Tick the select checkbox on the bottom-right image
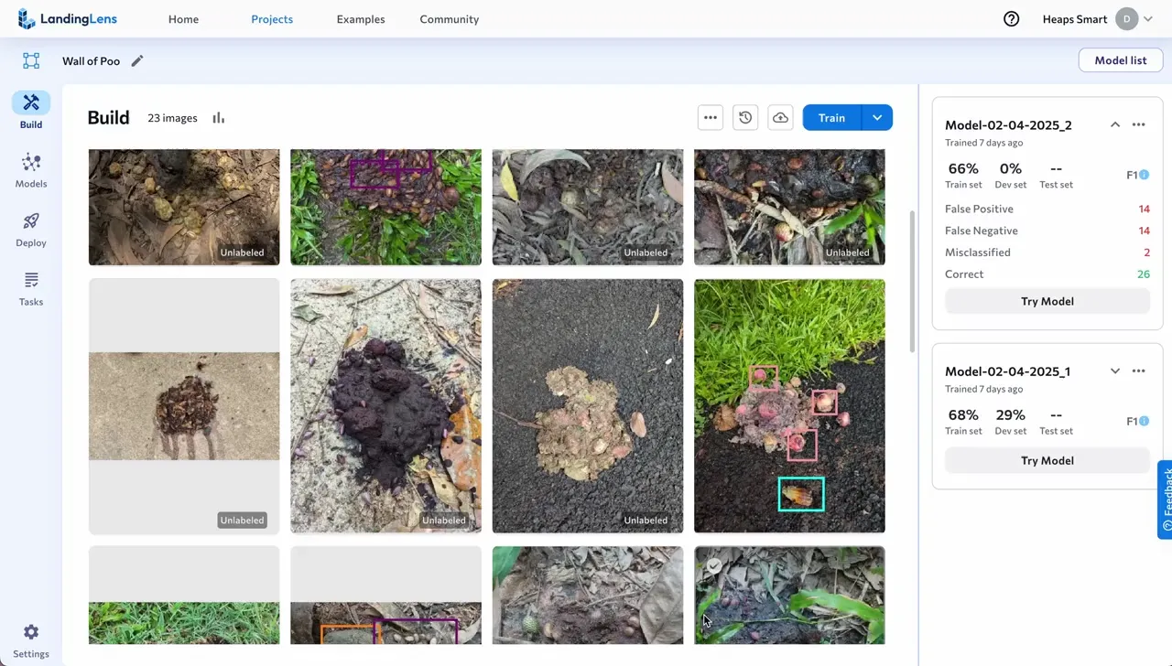This screenshot has height=666, width=1172. tap(714, 566)
